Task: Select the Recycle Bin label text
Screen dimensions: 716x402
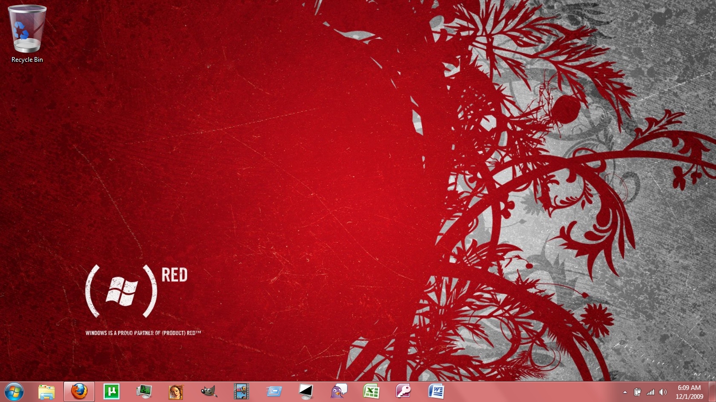Action: click(x=27, y=60)
